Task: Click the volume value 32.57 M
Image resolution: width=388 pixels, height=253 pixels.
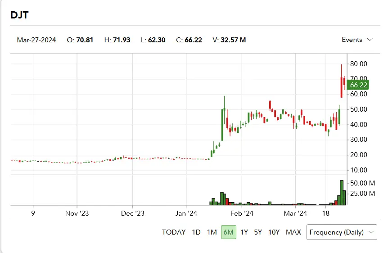Action: (x=233, y=40)
